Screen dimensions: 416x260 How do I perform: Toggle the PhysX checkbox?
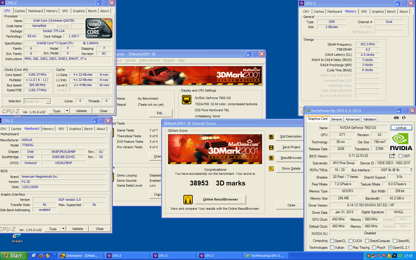click(x=374, y=248)
